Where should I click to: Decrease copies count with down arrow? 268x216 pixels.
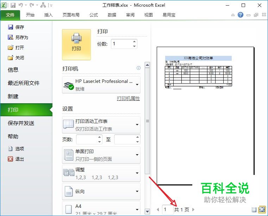click(134, 46)
